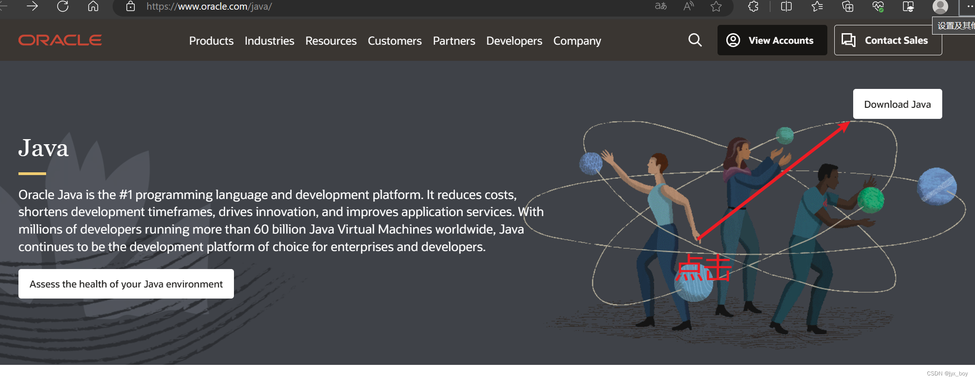Open the favorites list icon

tap(817, 6)
